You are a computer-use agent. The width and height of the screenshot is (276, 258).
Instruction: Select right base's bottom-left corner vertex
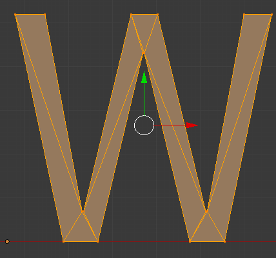(x=190, y=242)
